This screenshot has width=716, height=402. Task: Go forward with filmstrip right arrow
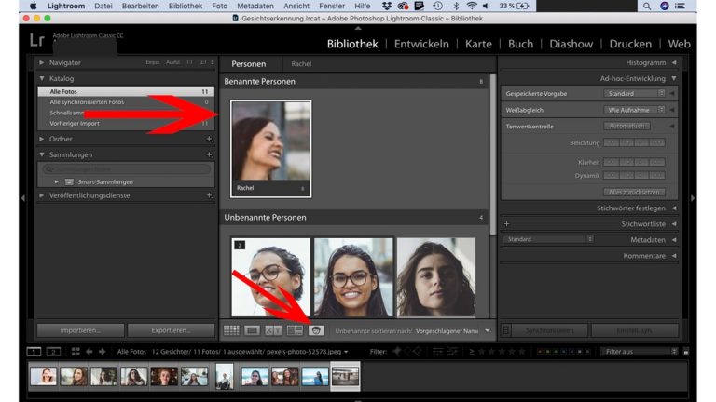(102, 352)
